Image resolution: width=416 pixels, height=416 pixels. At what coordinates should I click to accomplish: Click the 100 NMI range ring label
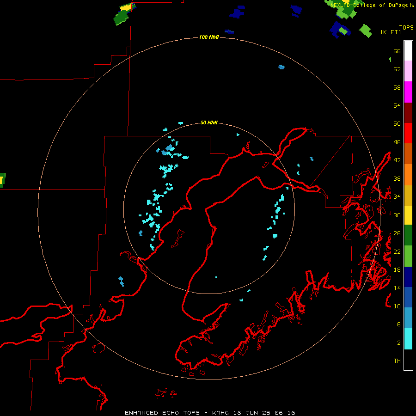(x=209, y=37)
